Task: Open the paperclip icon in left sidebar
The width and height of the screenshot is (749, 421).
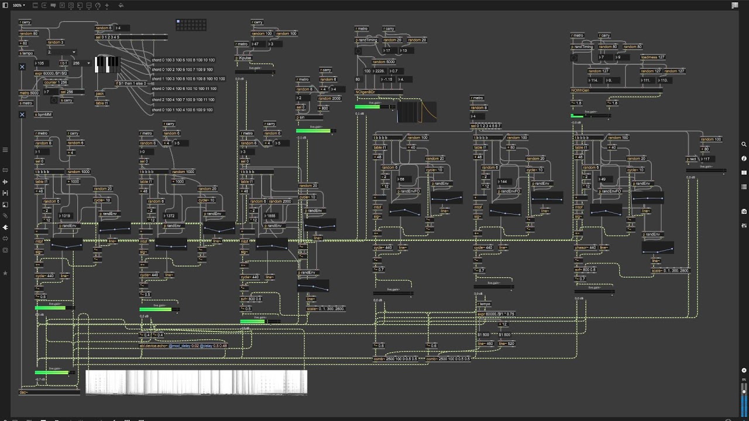Action: [5, 215]
